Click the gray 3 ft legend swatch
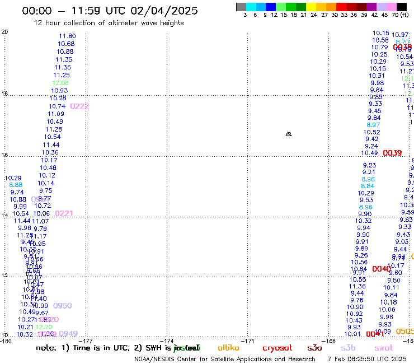 point(241,7)
